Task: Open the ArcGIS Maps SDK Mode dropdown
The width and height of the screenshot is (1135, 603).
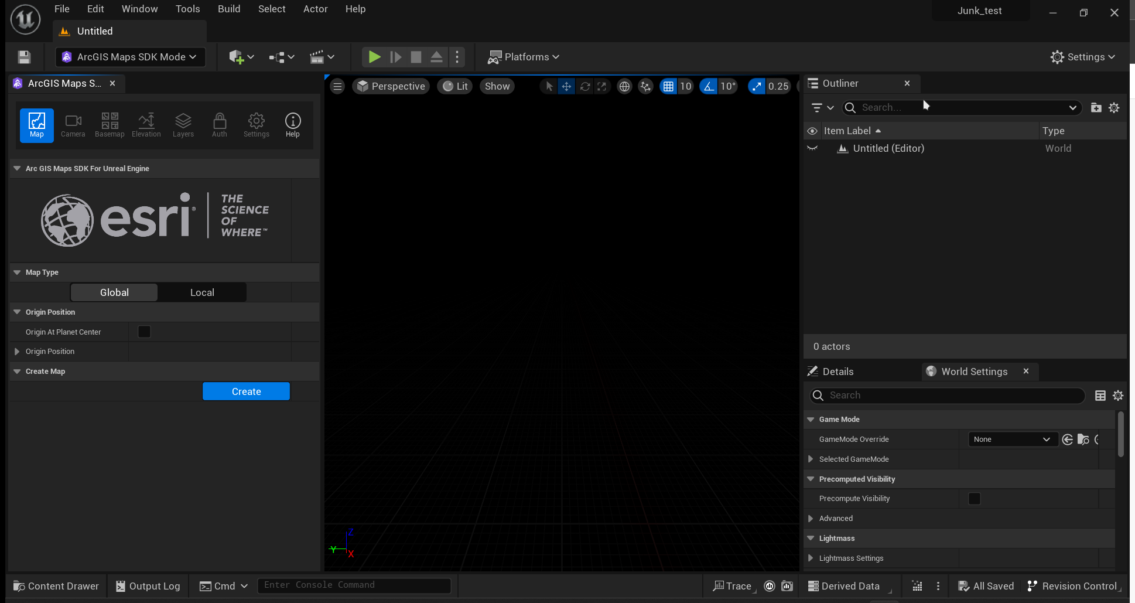Action: point(131,57)
